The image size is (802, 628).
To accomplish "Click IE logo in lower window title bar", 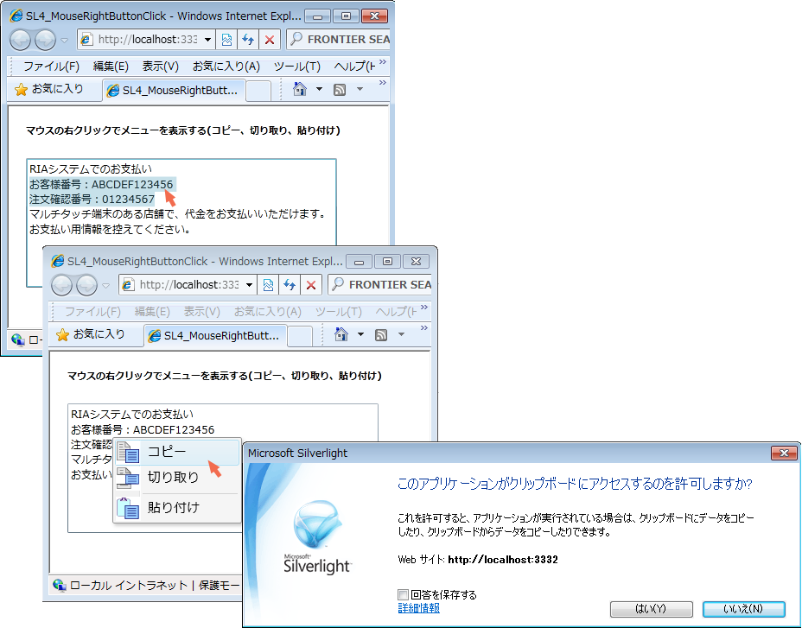I will [x=58, y=262].
